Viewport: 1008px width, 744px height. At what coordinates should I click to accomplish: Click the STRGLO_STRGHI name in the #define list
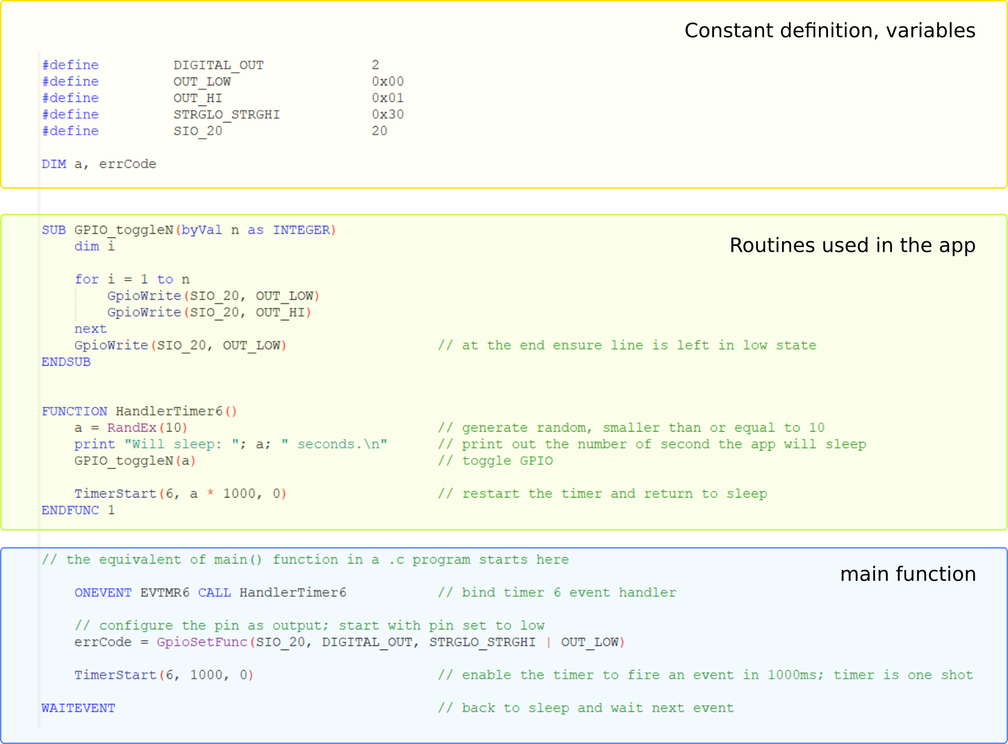(227, 115)
